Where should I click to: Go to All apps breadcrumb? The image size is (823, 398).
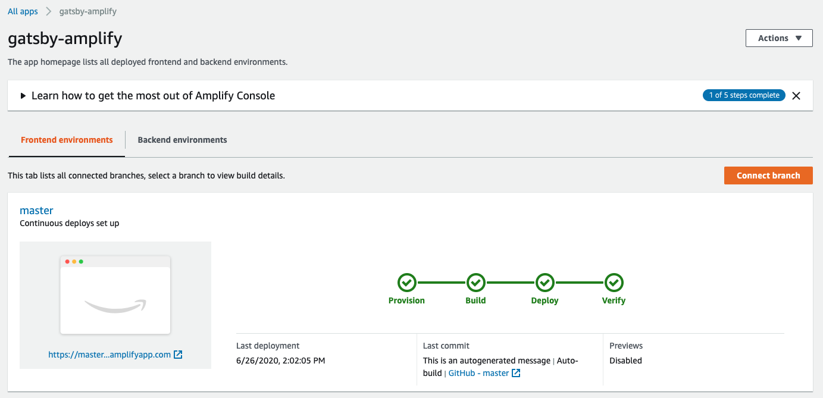tap(23, 11)
